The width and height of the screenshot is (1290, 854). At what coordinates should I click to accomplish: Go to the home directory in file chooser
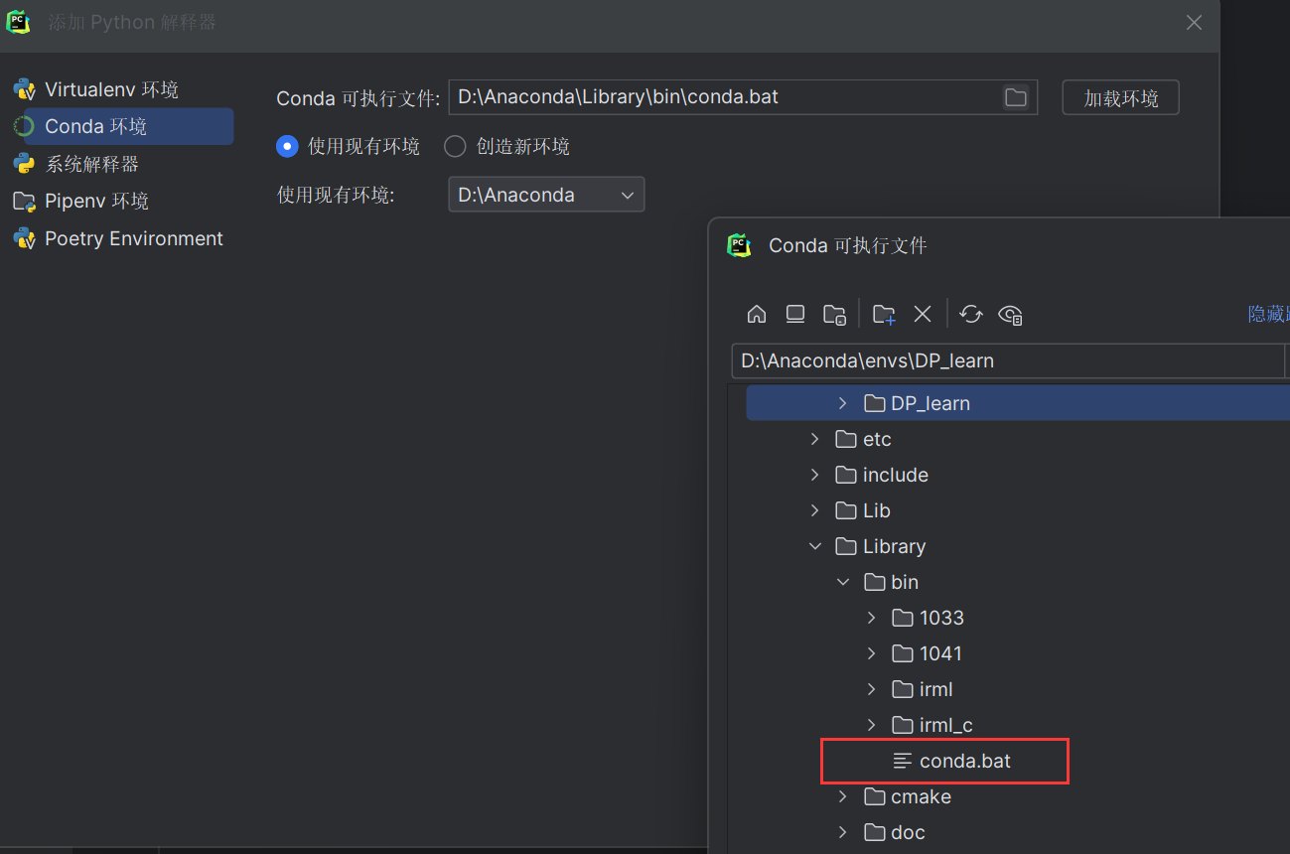point(757,314)
